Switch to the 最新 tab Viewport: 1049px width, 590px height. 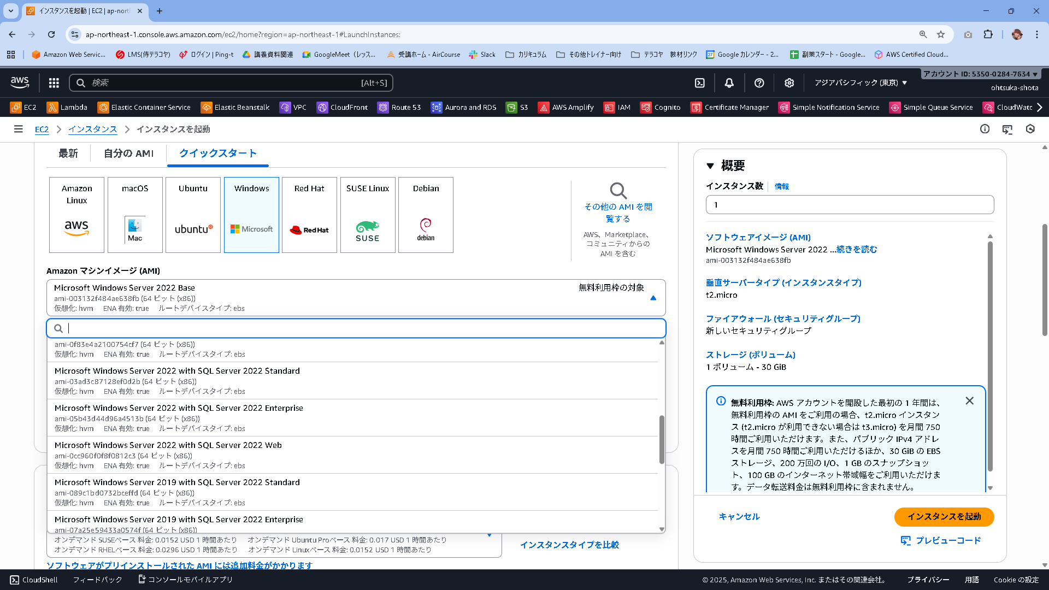click(68, 154)
